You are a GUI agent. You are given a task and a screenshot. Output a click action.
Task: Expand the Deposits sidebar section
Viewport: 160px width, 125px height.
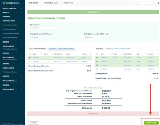(12, 12)
